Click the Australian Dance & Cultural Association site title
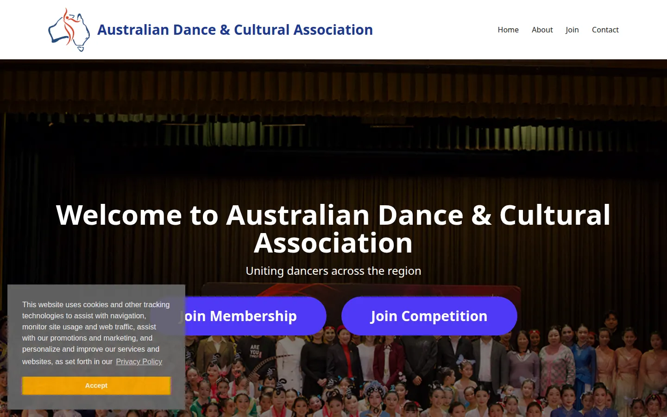Screen dimensions: 667x417 (235, 30)
